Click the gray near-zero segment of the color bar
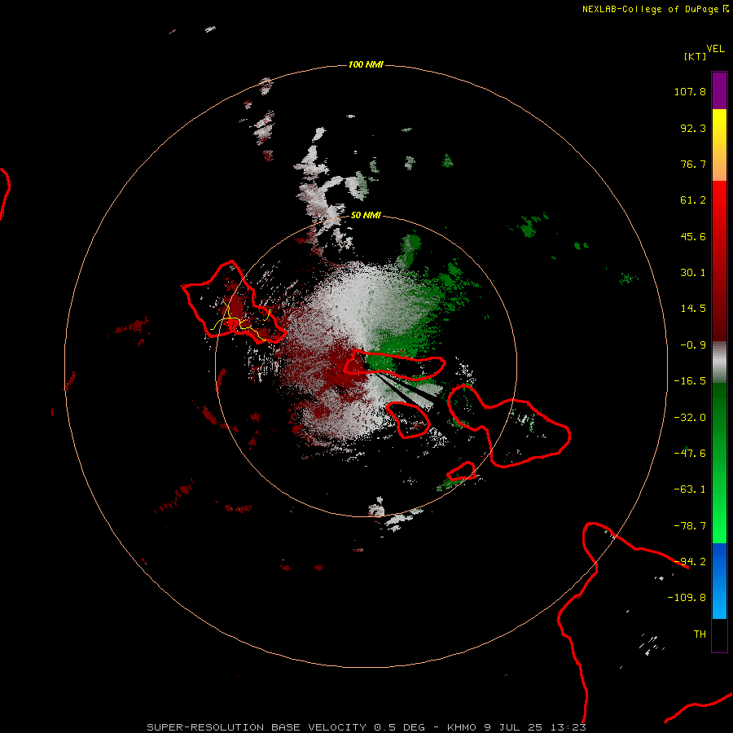The height and width of the screenshot is (733, 733). [719, 362]
